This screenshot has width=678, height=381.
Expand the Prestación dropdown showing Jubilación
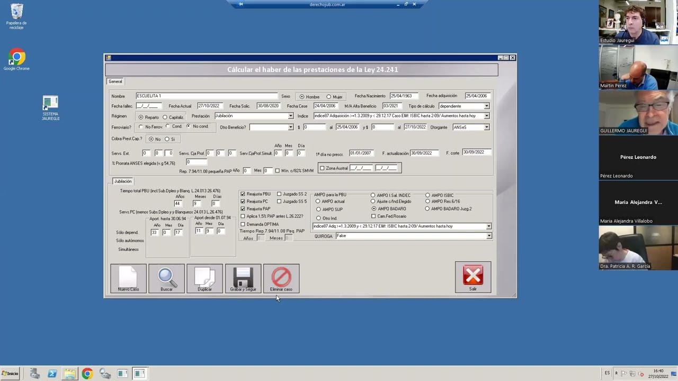[x=290, y=116]
